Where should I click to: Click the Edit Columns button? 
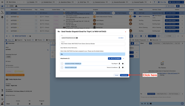170,6
